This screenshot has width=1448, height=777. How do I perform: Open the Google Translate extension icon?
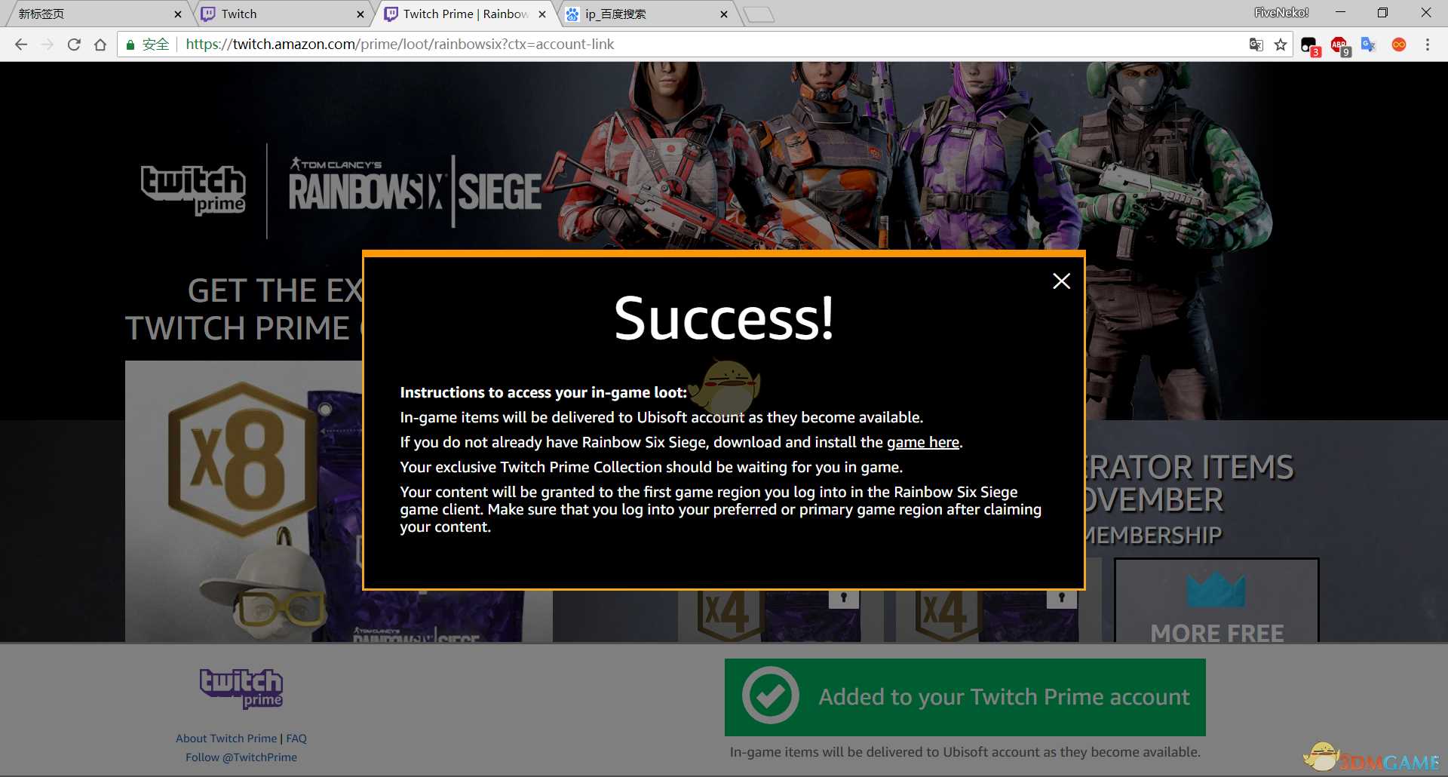(x=1369, y=45)
